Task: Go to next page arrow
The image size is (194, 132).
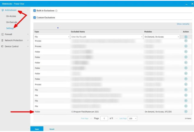Action: (116, 119)
